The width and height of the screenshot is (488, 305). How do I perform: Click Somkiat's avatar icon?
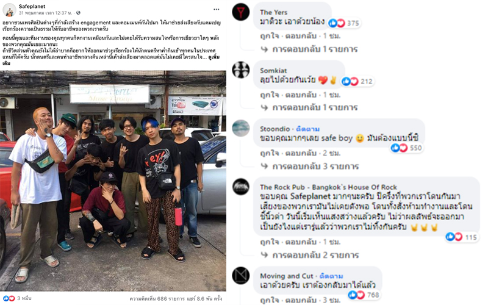tap(241, 70)
